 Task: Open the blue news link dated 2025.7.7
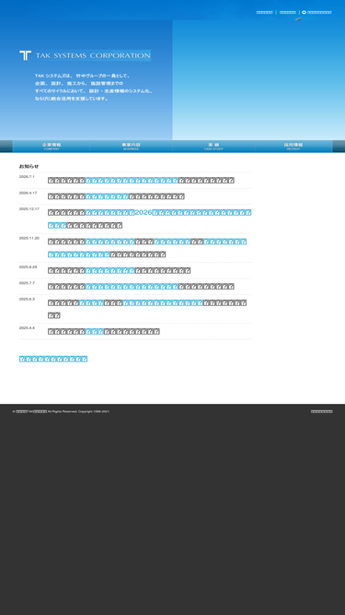[132, 287]
